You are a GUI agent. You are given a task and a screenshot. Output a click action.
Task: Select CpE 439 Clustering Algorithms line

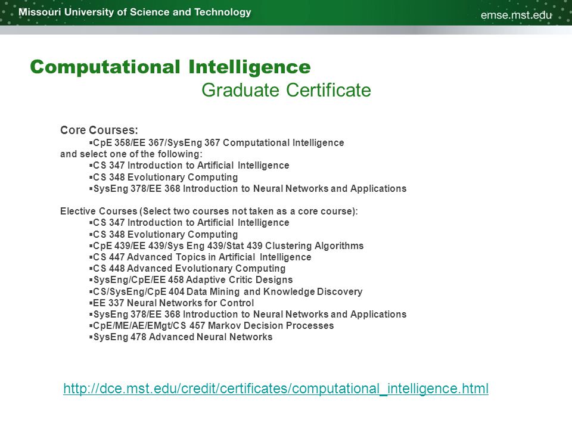226,246
